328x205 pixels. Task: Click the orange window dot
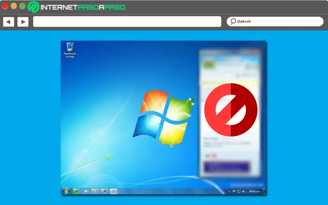coord(14,6)
